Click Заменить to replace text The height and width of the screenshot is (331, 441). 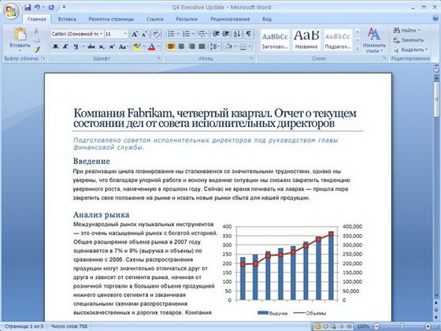click(409, 40)
